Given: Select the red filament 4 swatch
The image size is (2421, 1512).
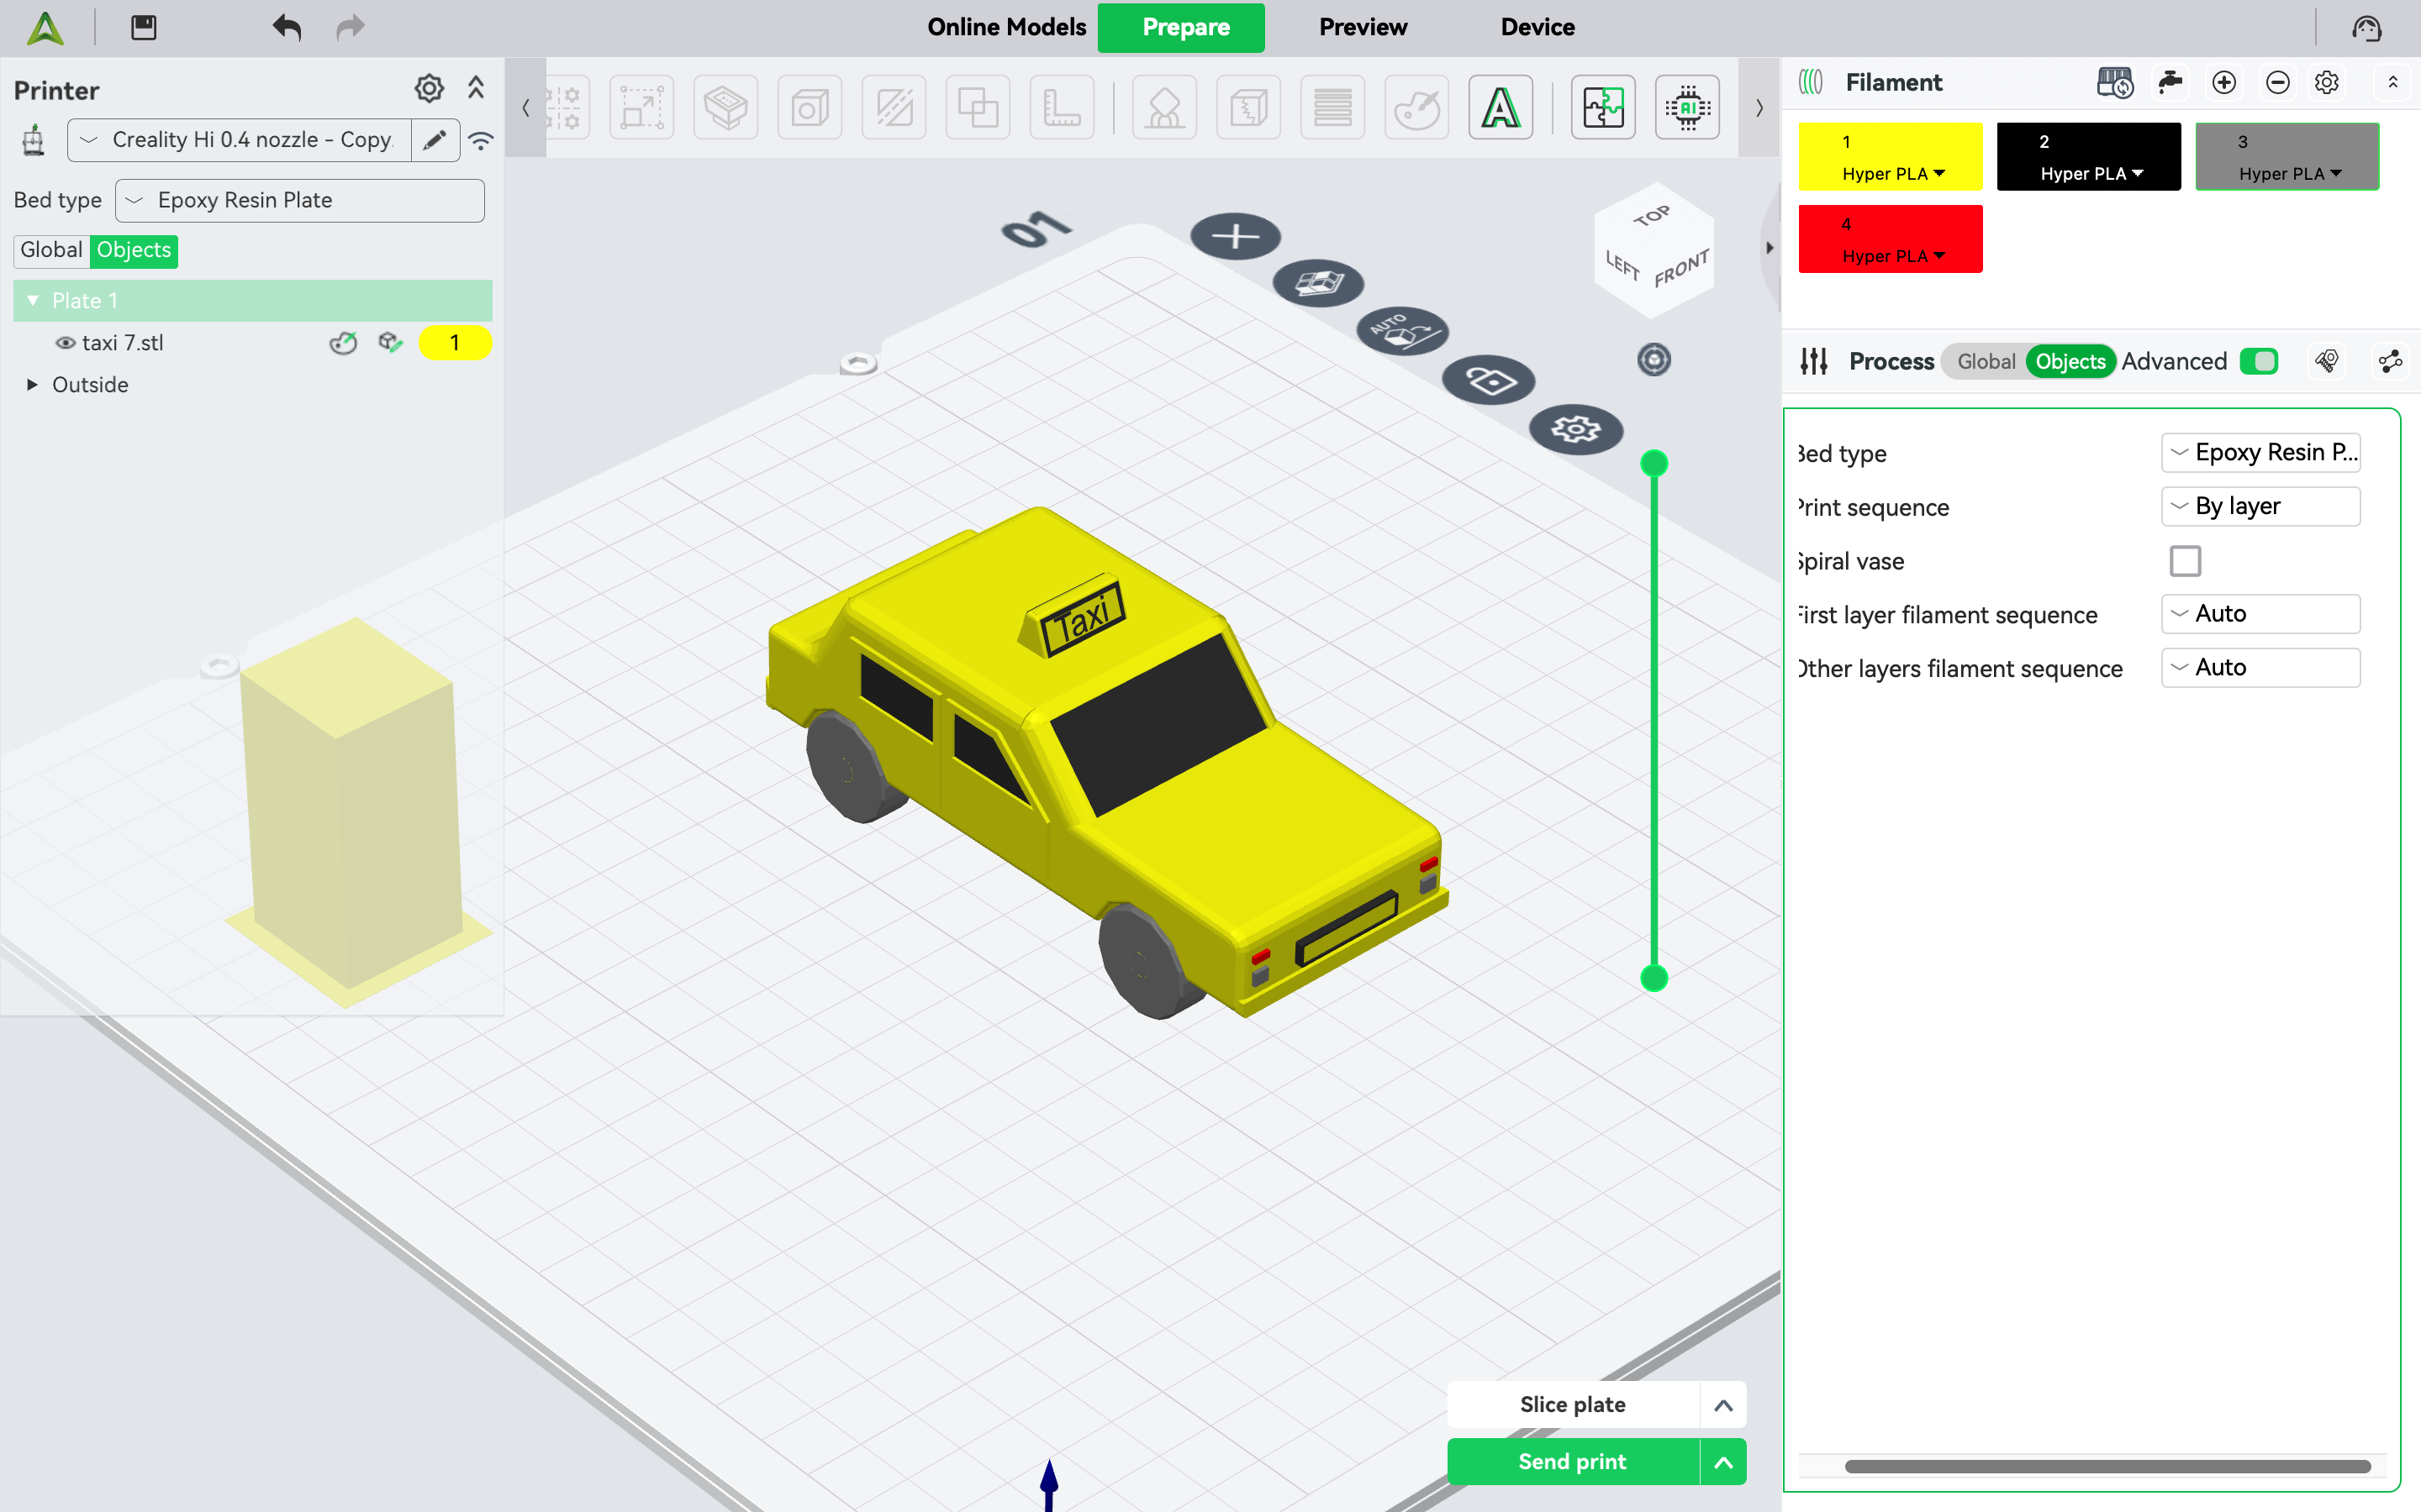Looking at the screenshot, I should point(1890,239).
